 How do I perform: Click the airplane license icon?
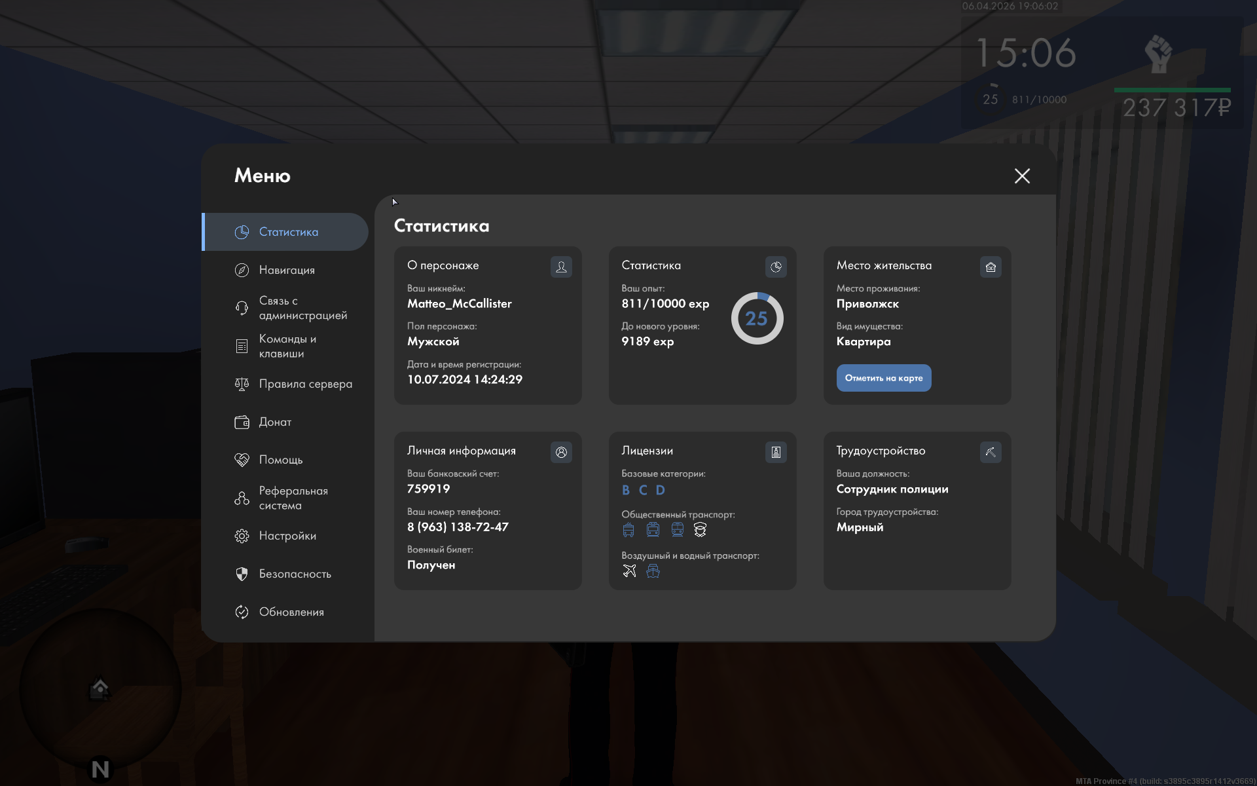click(x=629, y=571)
